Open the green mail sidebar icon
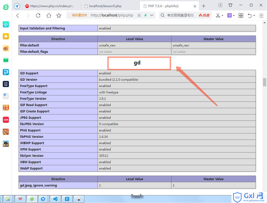Image resolution: width=267 pixels, height=203 pixels. [6, 60]
